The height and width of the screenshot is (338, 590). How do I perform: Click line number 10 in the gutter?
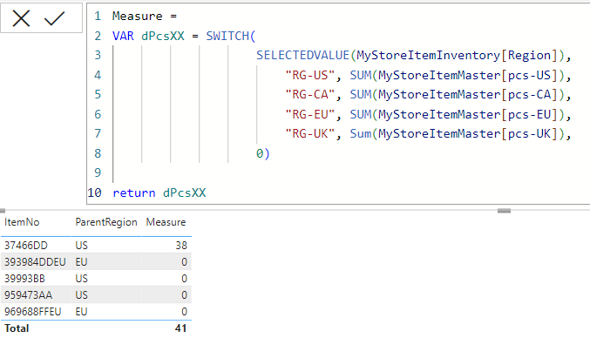(x=94, y=193)
